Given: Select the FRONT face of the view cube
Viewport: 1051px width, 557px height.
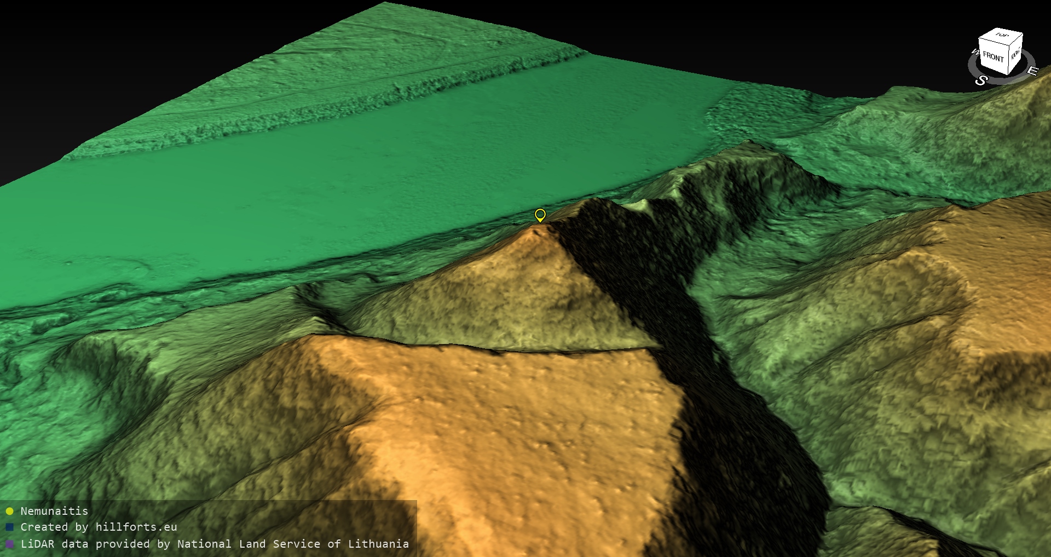Looking at the screenshot, I should (x=993, y=57).
